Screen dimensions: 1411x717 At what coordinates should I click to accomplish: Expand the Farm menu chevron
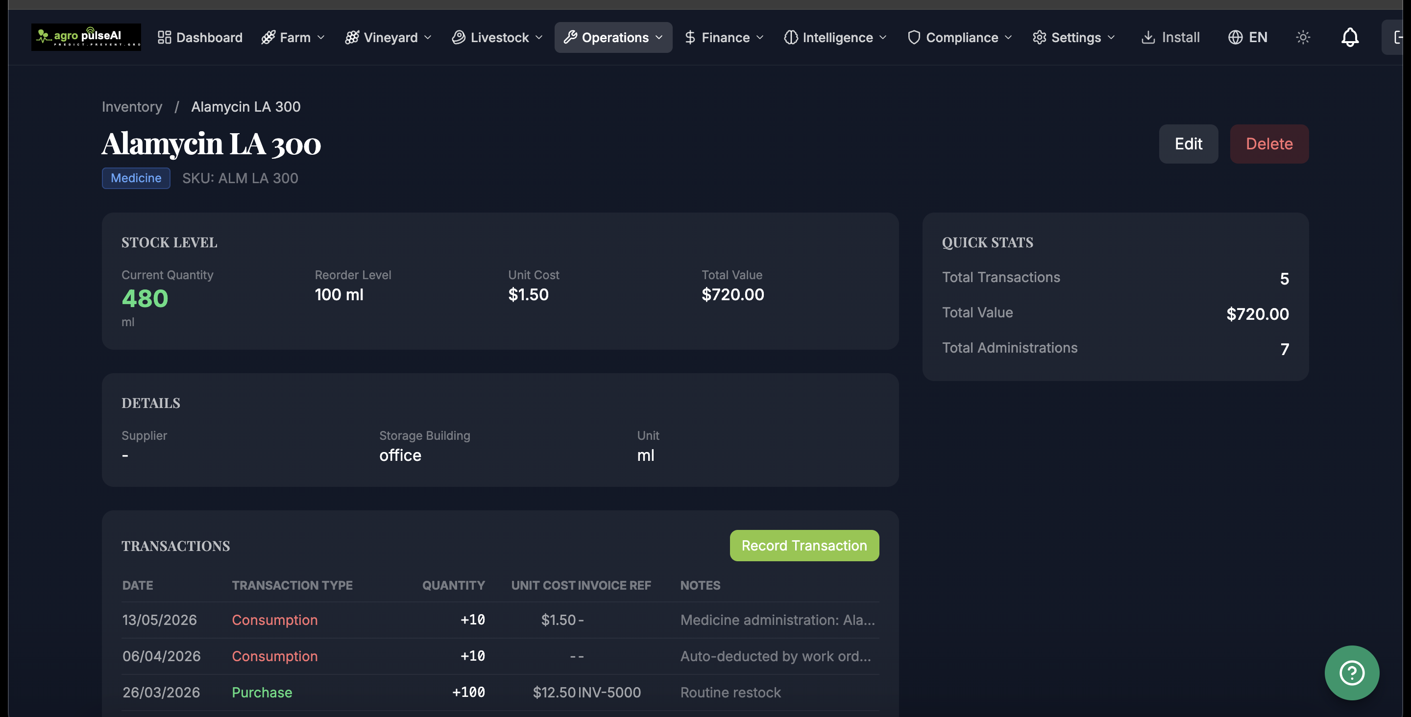pyautogui.click(x=321, y=37)
